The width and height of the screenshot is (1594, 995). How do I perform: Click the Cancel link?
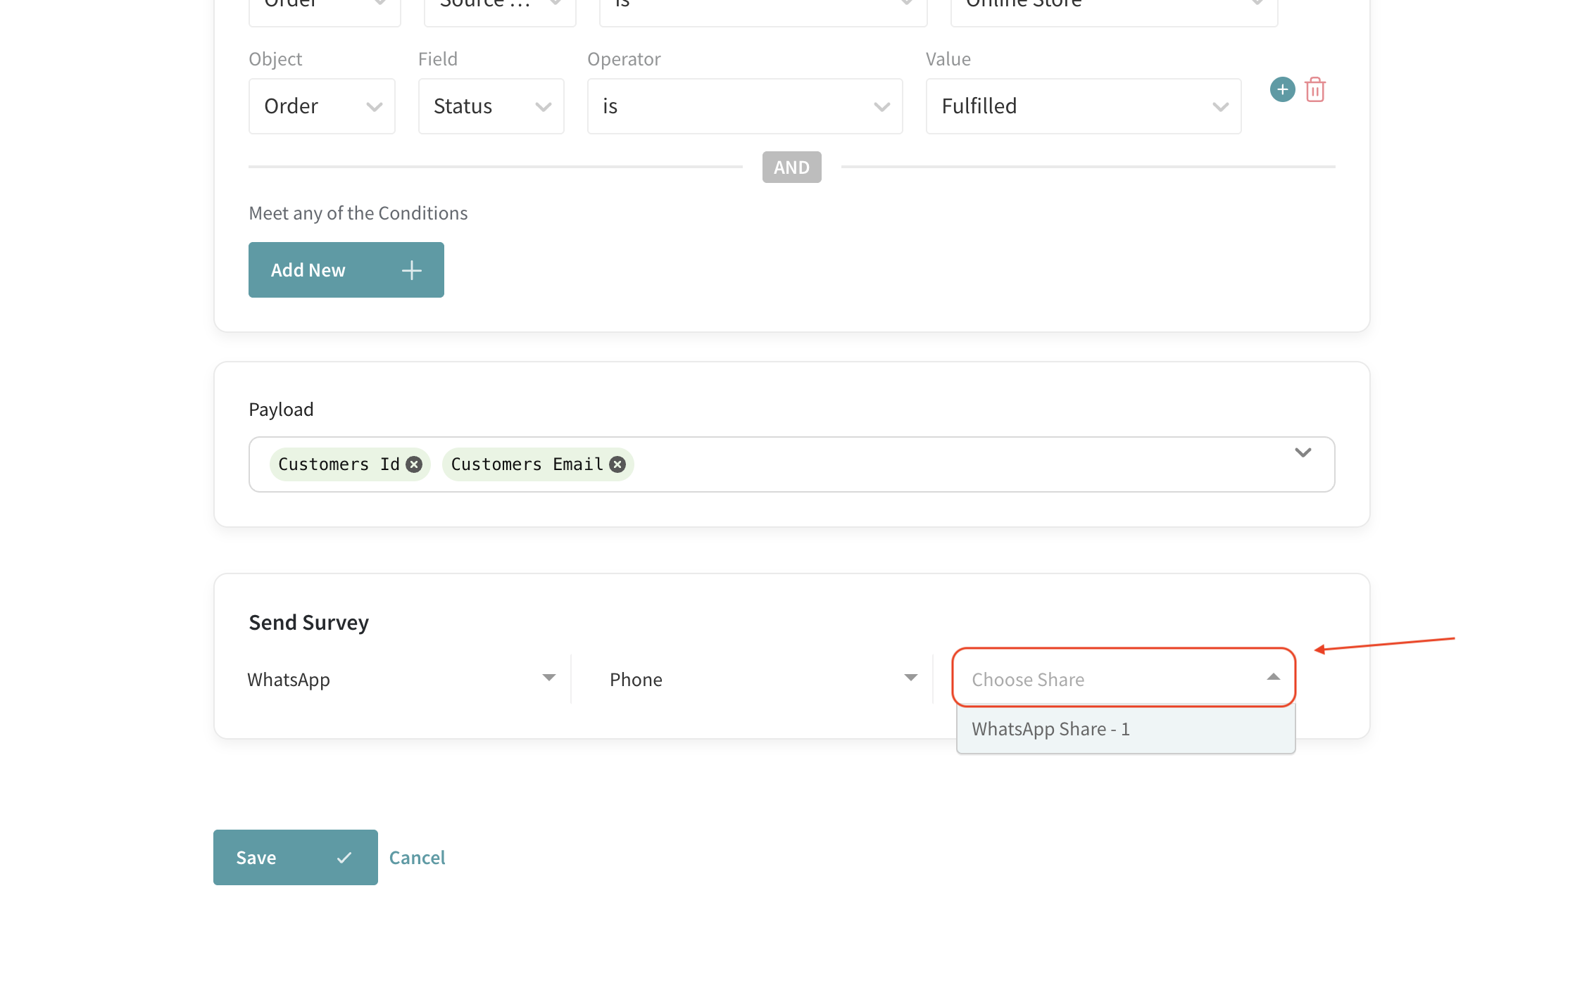tap(417, 858)
